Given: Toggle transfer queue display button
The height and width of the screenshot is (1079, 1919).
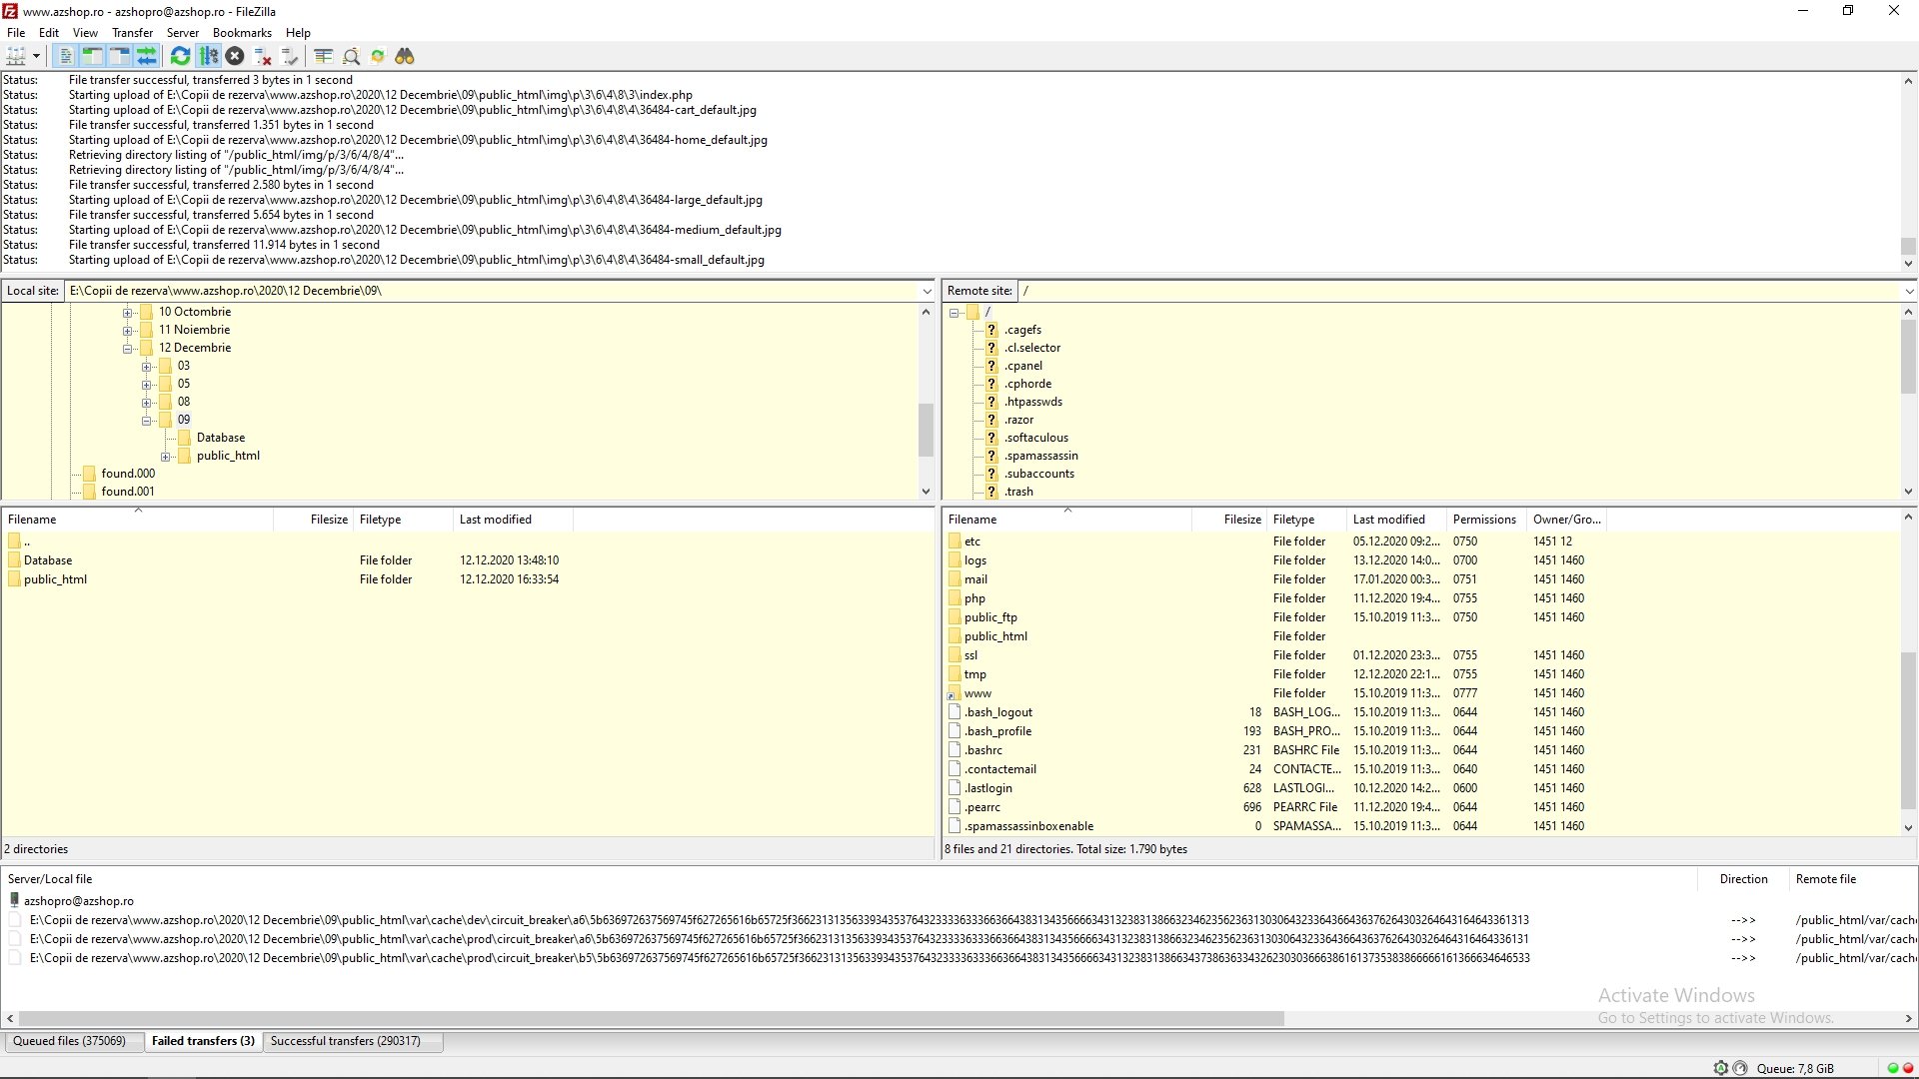Looking at the screenshot, I should (147, 56).
